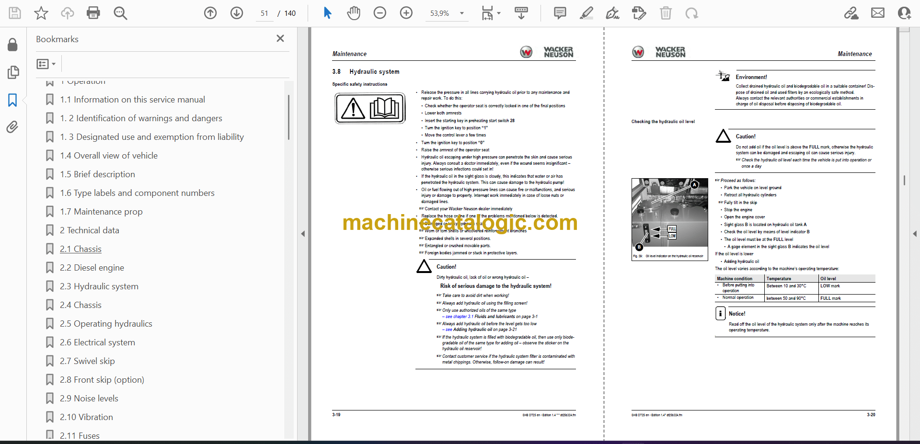Jump to Designated use and exemption from liability
The height and width of the screenshot is (444, 920).
(x=151, y=137)
